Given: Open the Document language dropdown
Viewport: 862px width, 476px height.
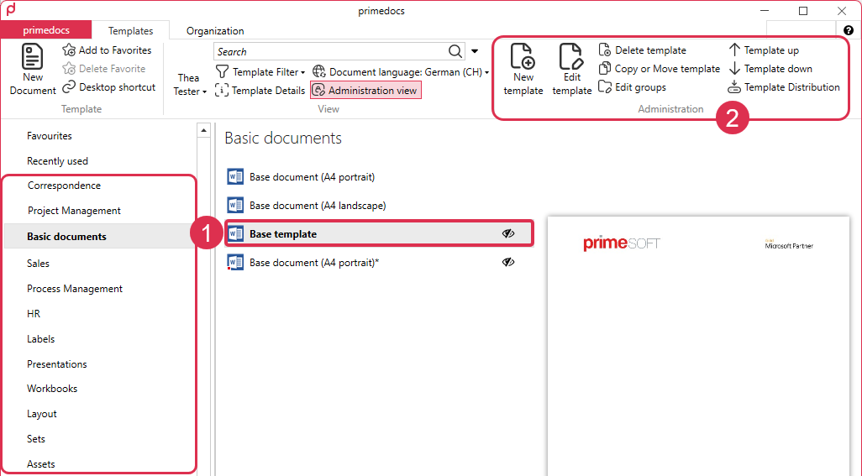Looking at the screenshot, I should click(401, 72).
